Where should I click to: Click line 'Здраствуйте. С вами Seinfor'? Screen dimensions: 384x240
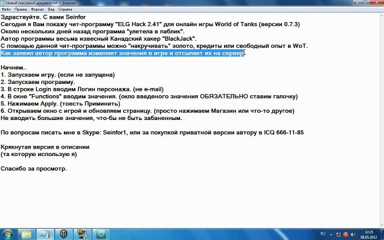43,17
